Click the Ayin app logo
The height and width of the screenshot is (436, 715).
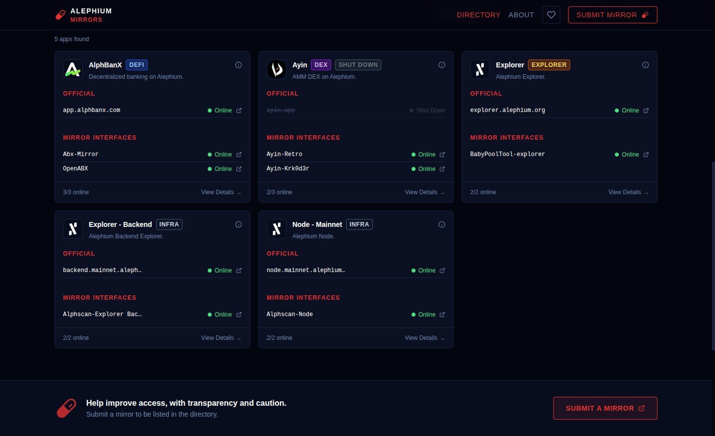277,70
